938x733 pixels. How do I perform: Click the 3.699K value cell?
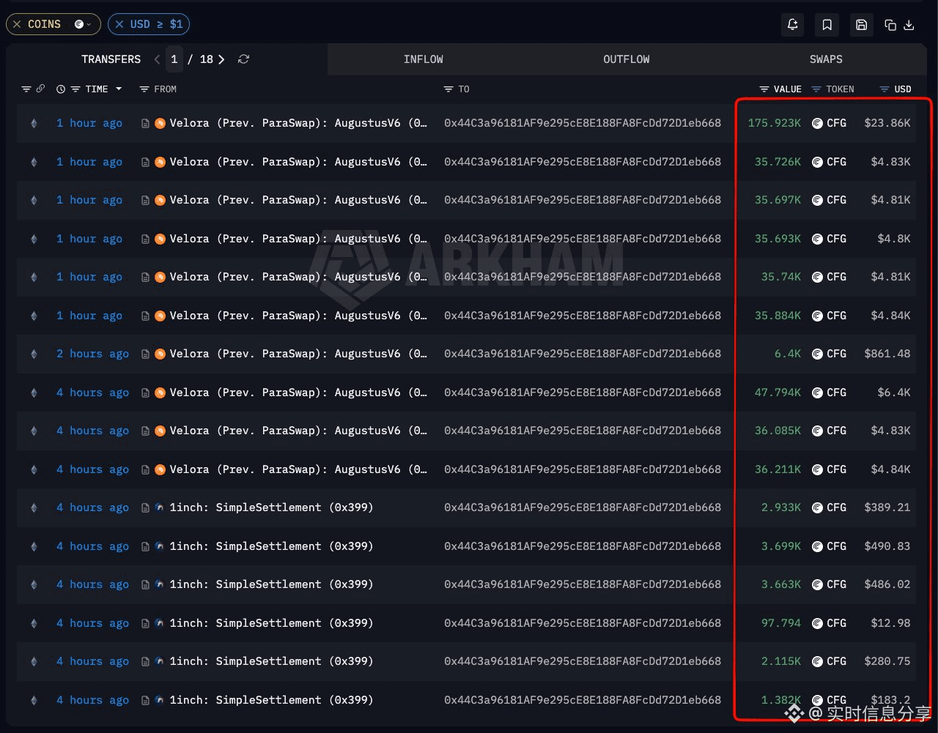pos(781,546)
